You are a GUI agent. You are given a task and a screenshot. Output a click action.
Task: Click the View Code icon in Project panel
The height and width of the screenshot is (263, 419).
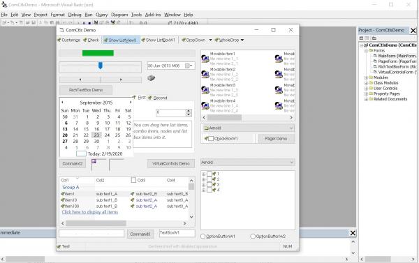[x=361, y=38]
